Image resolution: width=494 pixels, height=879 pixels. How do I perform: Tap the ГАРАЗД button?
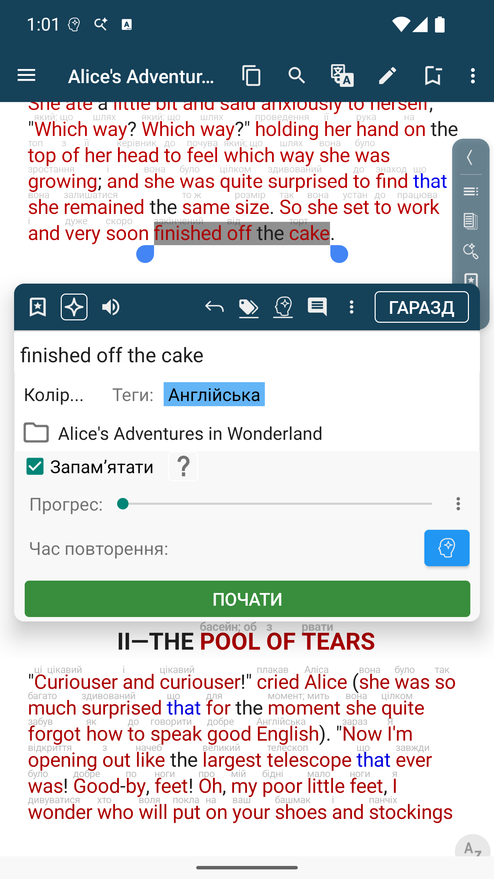pyautogui.click(x=422, y=307)
